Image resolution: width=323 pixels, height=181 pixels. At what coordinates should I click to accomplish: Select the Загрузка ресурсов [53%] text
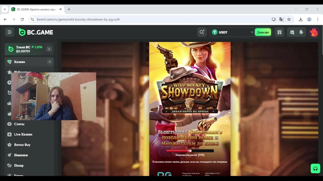[x=190, y=155]
